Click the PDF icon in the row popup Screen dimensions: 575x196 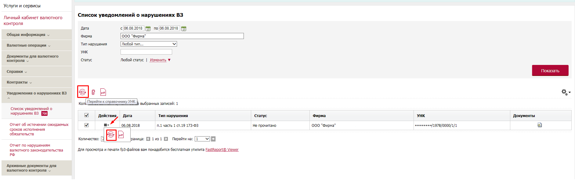point(121,135)
